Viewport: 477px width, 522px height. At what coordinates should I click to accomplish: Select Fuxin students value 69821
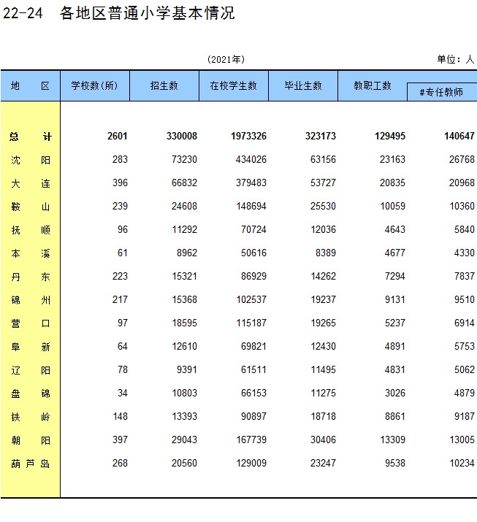click(253, 346)
